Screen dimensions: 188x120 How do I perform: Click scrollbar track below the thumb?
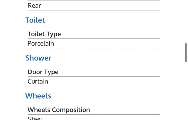click(x=186, y=91)
